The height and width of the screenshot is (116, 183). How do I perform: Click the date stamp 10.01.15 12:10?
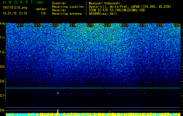15,13
